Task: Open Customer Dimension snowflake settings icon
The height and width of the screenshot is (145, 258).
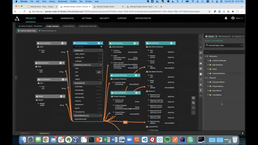Action: (x=136, y=76)
